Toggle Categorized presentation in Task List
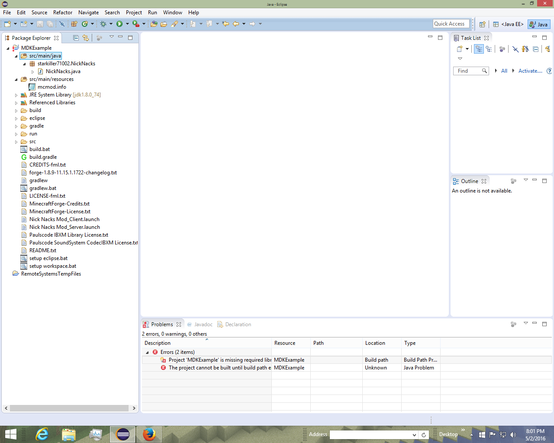Viewport: 554px width, 443px height. click(479, 49)
